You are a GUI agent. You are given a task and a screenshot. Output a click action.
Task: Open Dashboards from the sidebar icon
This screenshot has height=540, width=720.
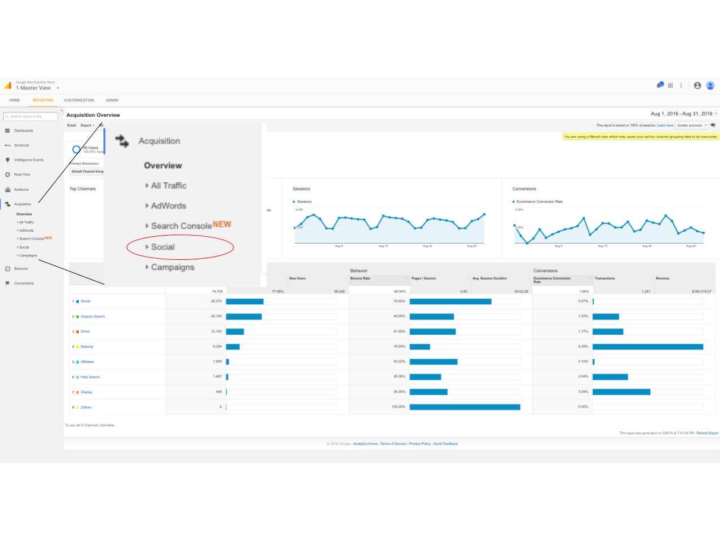point(7,130)
